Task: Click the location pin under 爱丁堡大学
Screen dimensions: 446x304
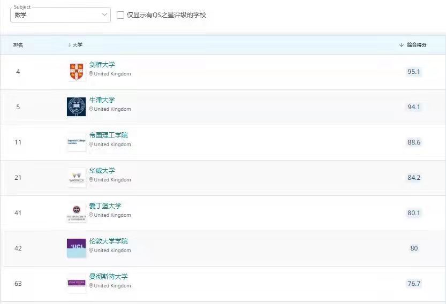Action: [91, 215]
